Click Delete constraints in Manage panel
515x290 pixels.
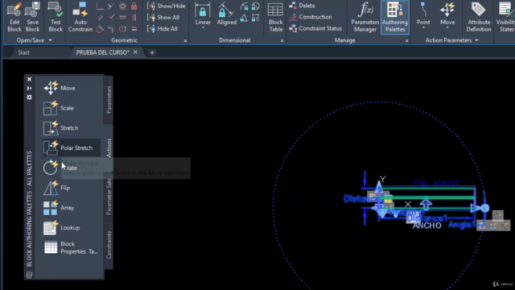point(303,6)
